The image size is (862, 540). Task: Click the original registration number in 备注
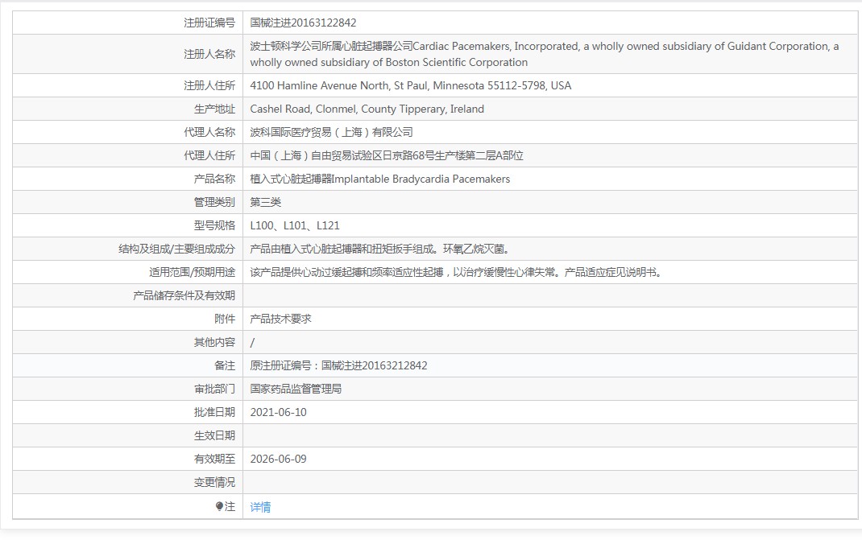(x=338, y=366)
